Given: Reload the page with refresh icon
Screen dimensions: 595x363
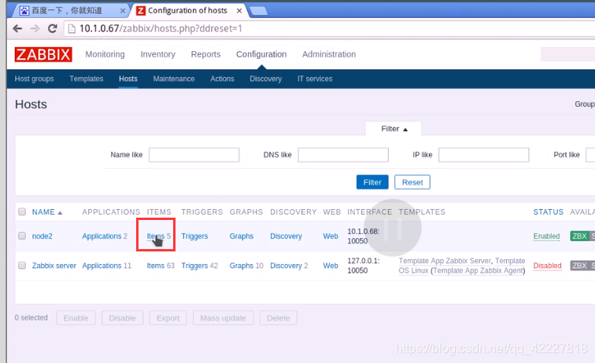Looking at the screenshot, I should tap(53, 28).
